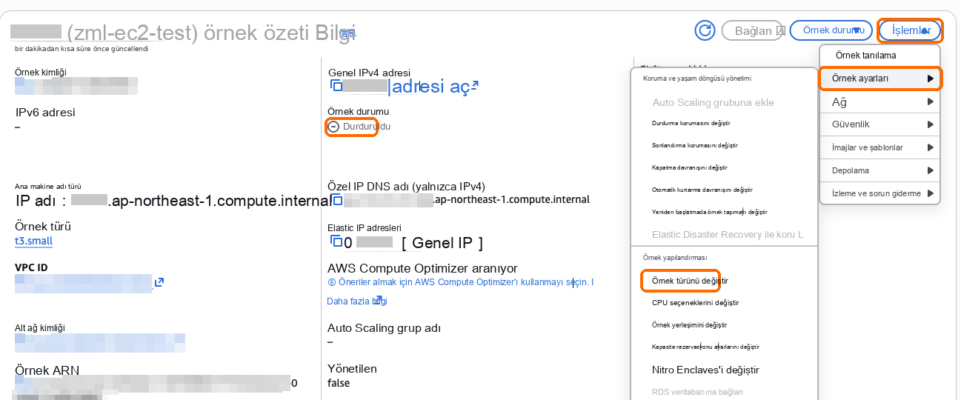The width and height of the screenshot is (961, 400).
Task: Click the 'Örnek ARN' label
Action: click(47, 370)
